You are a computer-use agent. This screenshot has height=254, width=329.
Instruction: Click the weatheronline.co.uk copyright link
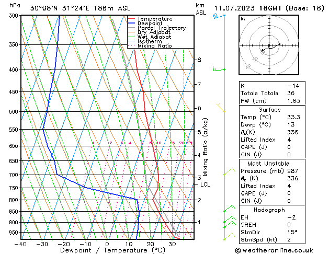[274, 250]
